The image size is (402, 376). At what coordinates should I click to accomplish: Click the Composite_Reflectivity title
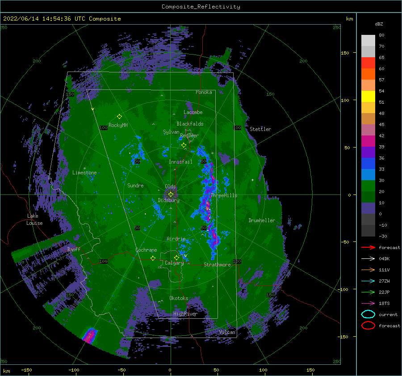pyautogui.click(x=201, y=7)
